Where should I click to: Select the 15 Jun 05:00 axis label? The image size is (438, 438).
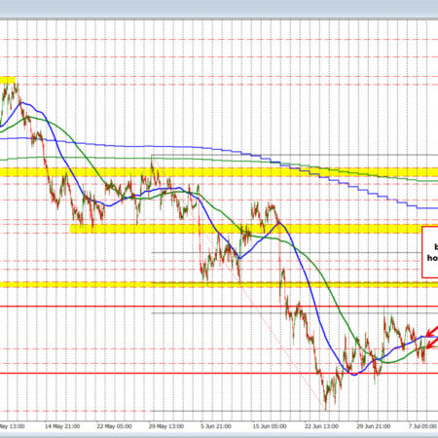point(270,426)
